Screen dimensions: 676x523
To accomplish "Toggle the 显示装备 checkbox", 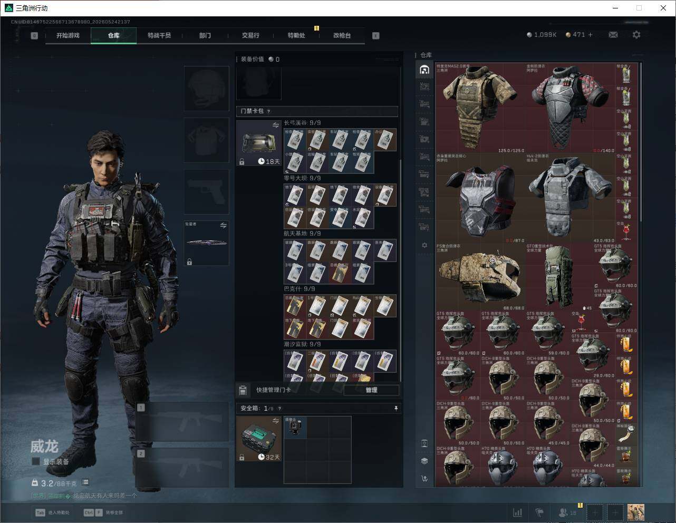I will (36, 461).
